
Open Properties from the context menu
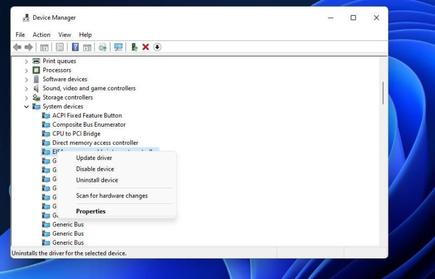click(x=91, y=212)
